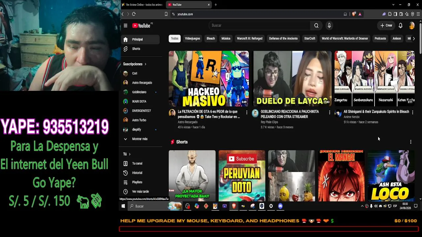Select the Música filter chip
422x237 pixels.
226,39
